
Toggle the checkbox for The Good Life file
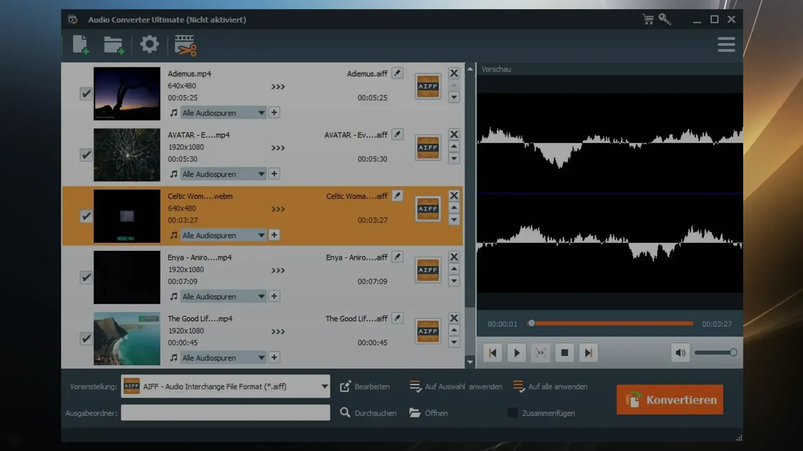[x=86, y=338]
